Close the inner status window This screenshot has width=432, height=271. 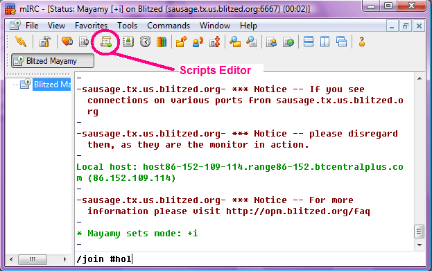(x=419, y=26)
